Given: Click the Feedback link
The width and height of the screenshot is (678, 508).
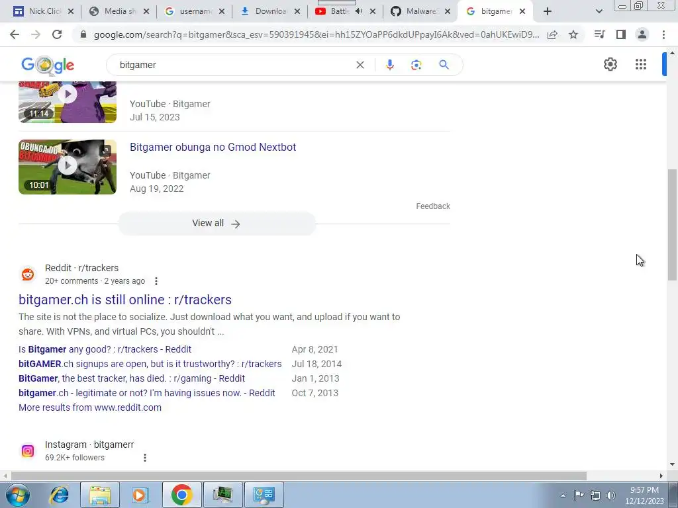Looking at the screenshot, I should coord(433,206).
